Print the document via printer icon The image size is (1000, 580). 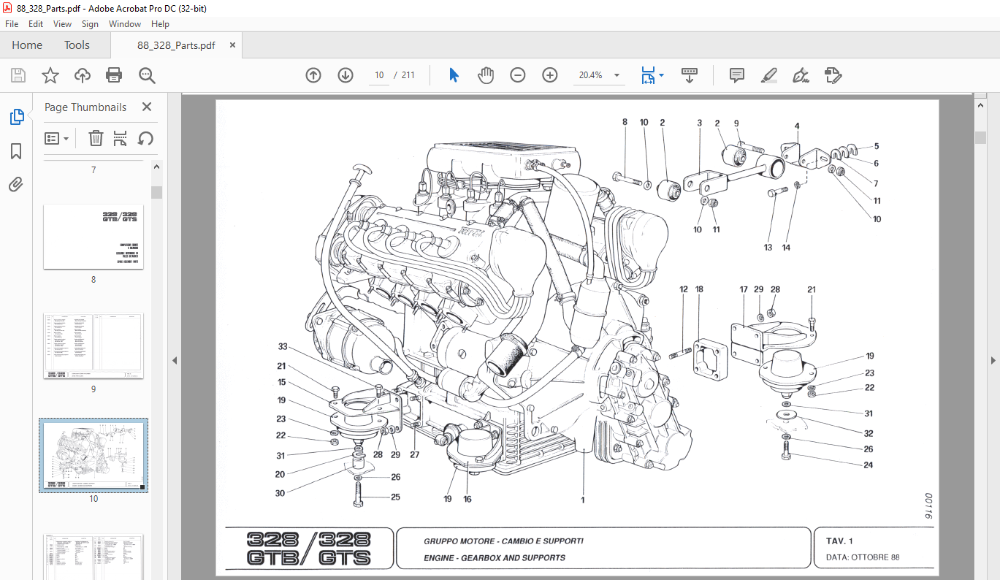pos(114,75)
